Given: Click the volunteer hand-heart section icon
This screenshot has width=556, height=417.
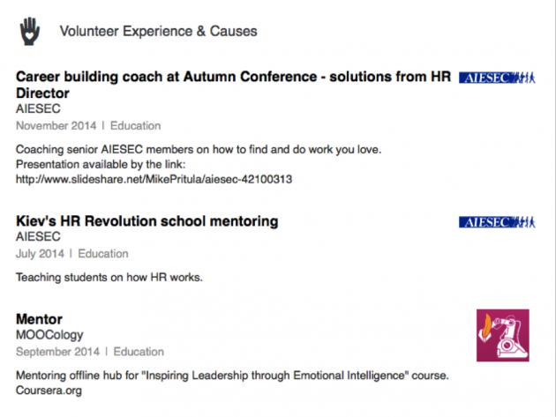Looking at the screenshot, I should click(30, 31).
